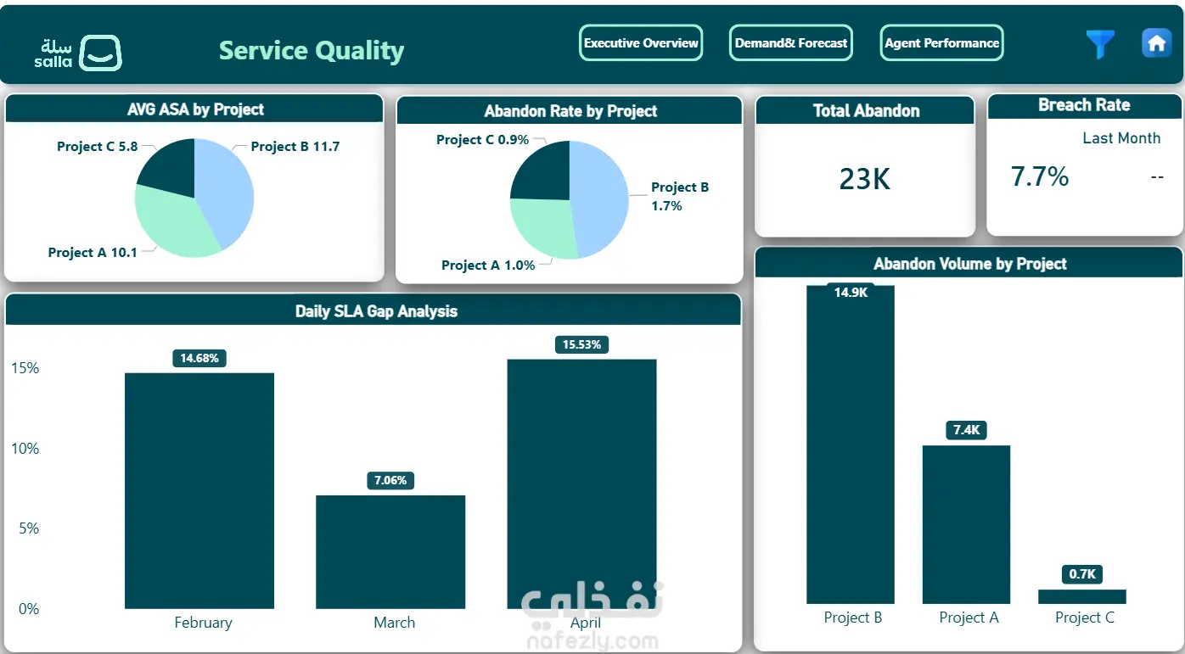Click Project B abandon volume bar
The width and height of the screenshot is (1185, 654).
[x=851, y=444]
